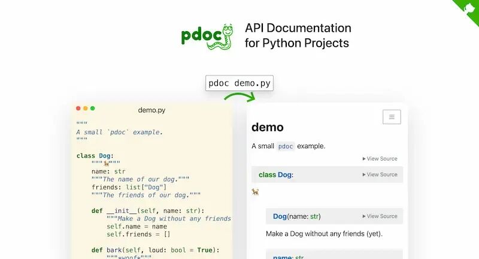479x259 pixels.
Task: Expand View Source for class Dog
Action: pyautogui.click(x=380, y=174)
